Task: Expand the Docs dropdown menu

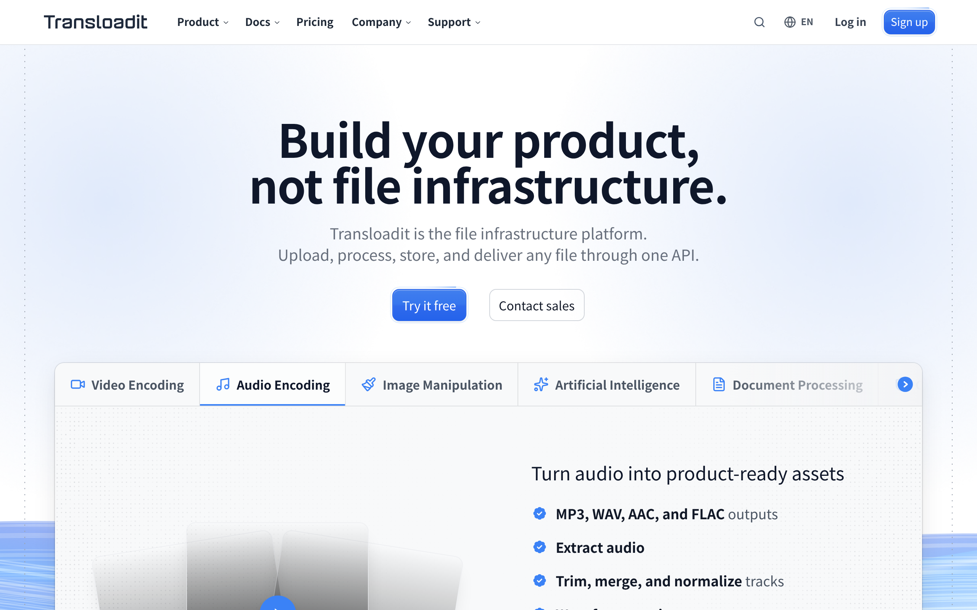Action: [x=263, y=22]
